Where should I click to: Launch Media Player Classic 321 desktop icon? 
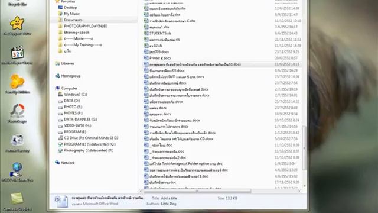[x=17, y=52]
